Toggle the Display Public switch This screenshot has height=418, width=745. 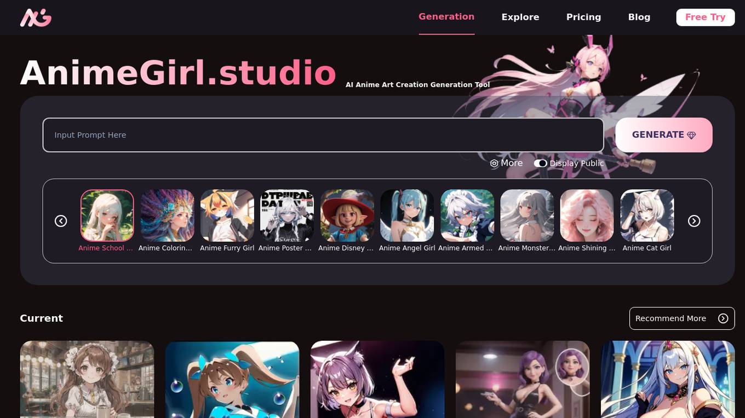click(x=541, y=163)
